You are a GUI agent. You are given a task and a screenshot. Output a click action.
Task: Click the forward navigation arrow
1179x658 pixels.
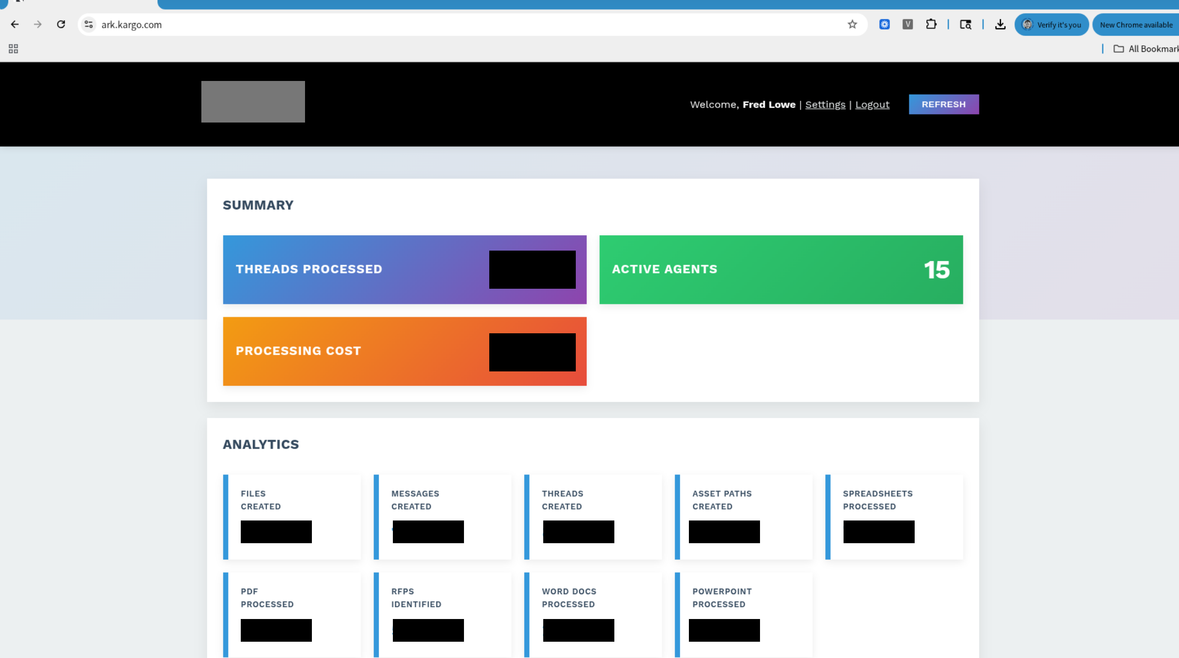pos(38,24)
